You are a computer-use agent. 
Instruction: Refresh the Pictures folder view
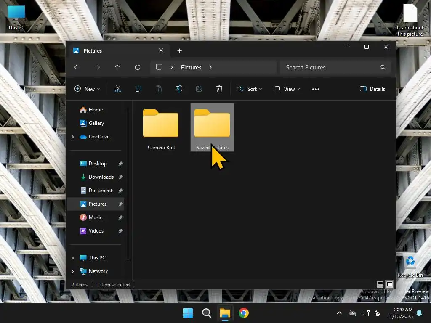point(138,67)
